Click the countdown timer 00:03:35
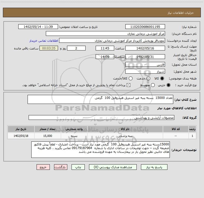Screen dimensions: 204x198 (49, 48)
